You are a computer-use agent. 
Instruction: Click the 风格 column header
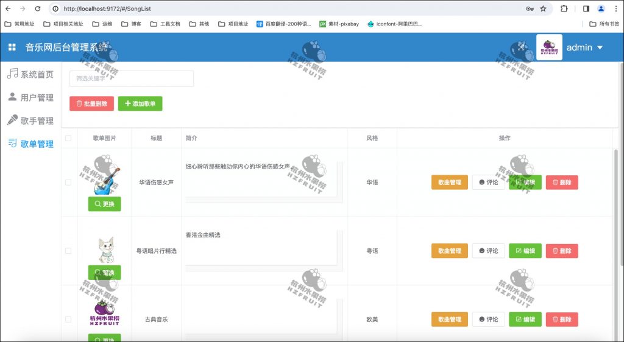pyautogui.click(x=372, y=138)
